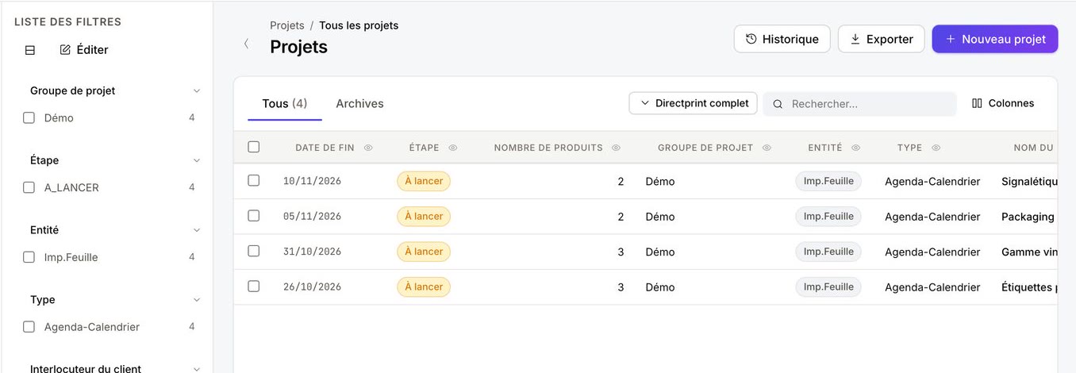Collapse the Étape filter section

pos(197,160)
